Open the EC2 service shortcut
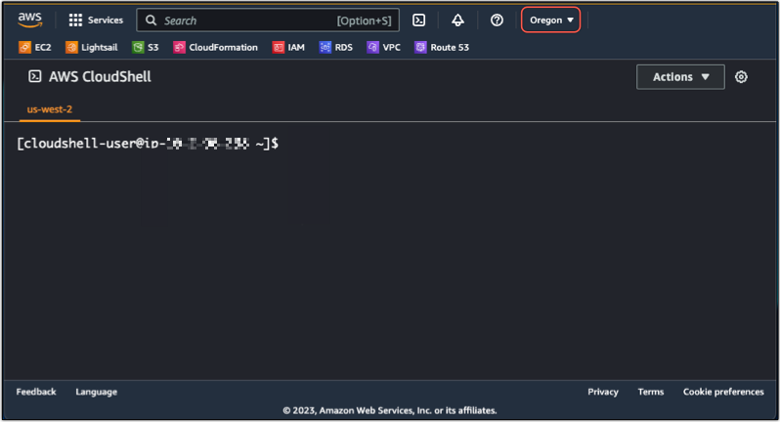The width and height of the screenshot is (780, 422). tap(35, 47)
